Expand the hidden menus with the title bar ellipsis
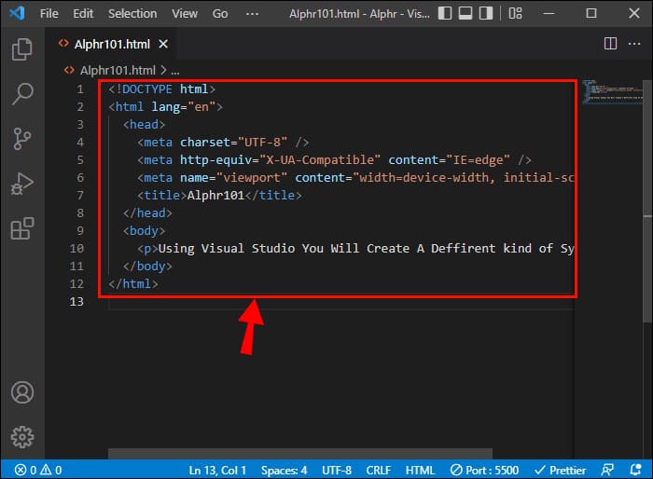This screenshot has height=479, width=653. [250, 14]
